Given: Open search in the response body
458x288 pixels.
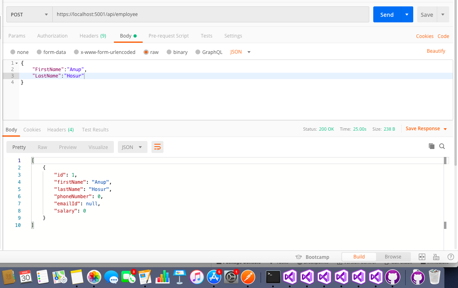Looking at the screenshot, I should click(x=442, y=146).
